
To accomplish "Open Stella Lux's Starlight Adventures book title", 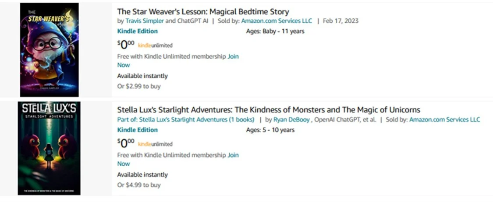I will tap(269, 110).
